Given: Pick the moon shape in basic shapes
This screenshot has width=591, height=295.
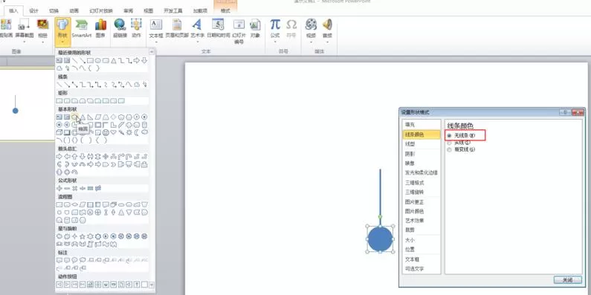Looking at the screenshot, I should [137, 132].
